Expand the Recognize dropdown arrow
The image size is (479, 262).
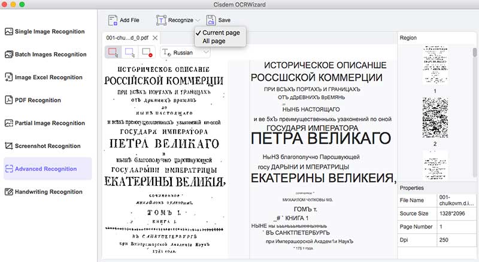click(x=198, y=20)
